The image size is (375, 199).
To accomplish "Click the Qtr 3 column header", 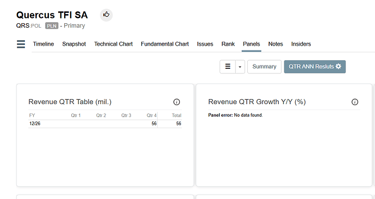I will (126, 115).
